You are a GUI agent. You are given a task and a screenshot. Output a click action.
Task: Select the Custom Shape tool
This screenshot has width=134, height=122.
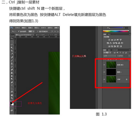tap(12, 92)
